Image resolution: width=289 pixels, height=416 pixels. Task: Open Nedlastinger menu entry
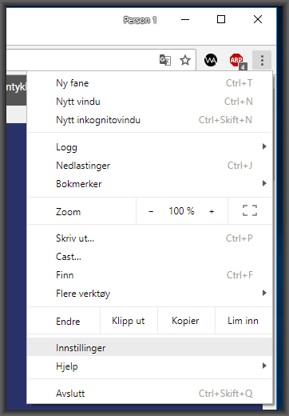[150, 166]
